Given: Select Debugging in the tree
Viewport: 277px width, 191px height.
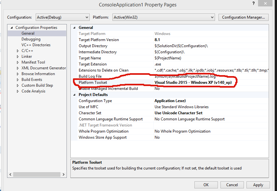Looking at the screenshot, I should coord(31,39).
